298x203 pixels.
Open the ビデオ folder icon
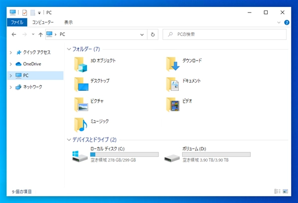tap(172, 105)
